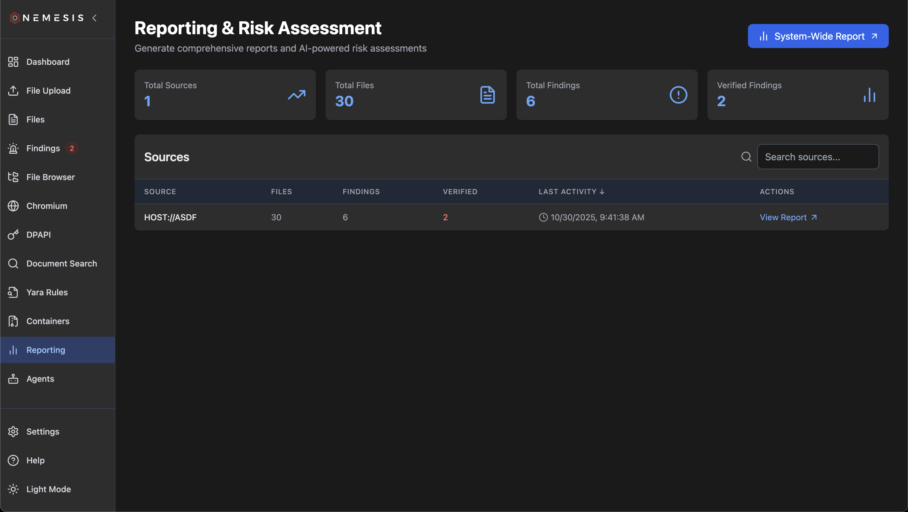
Task: Click the Yara Rules icon
Action: (13, 292)
